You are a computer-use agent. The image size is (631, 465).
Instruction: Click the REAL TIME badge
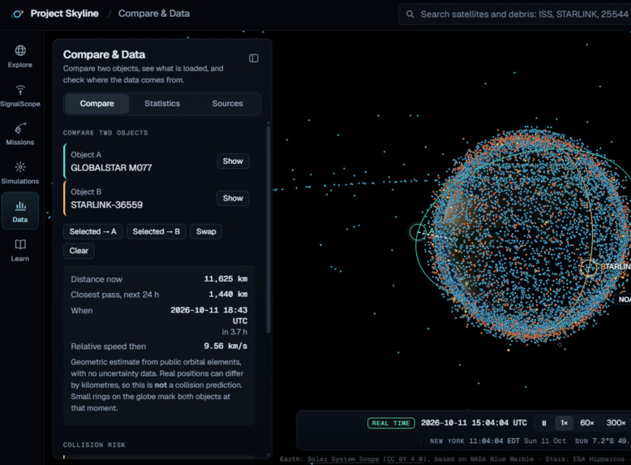point(391,423)
